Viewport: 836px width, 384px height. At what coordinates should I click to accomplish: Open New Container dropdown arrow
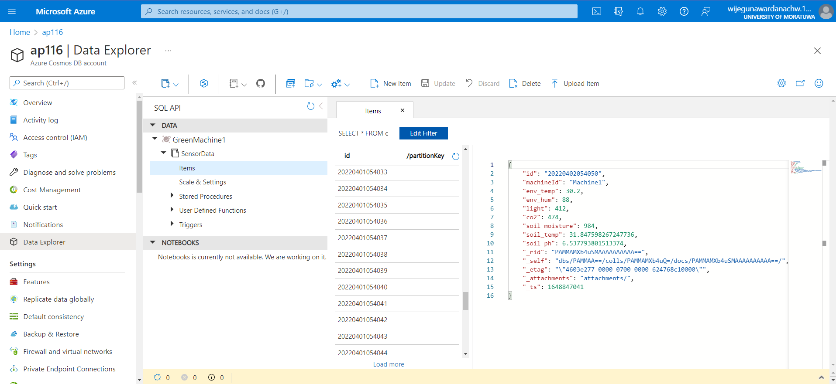point(176,85)
